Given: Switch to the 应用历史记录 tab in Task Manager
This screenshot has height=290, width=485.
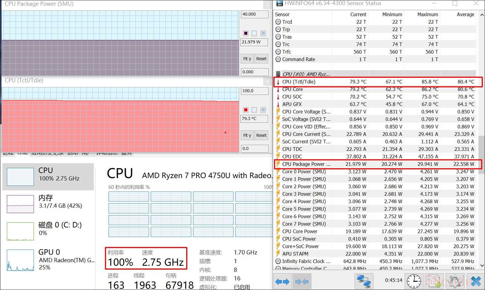Looking at the screenshot, I should [48, 154].
